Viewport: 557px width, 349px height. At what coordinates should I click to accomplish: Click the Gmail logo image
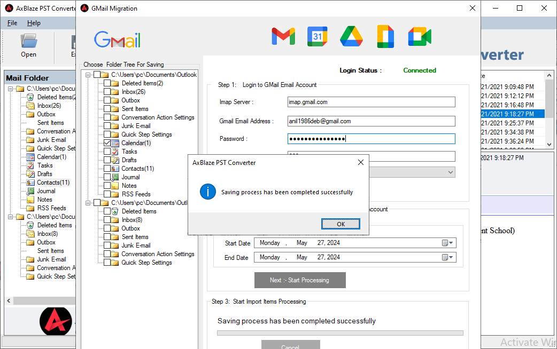point(117,39)
